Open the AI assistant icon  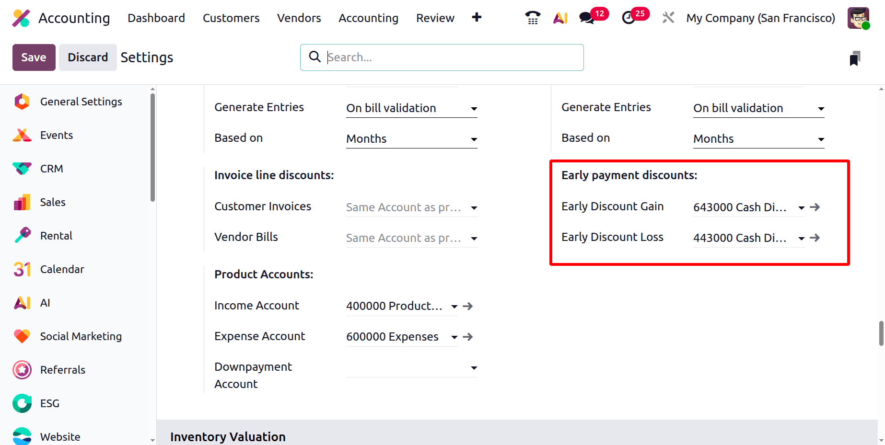(x=560, y=17)
